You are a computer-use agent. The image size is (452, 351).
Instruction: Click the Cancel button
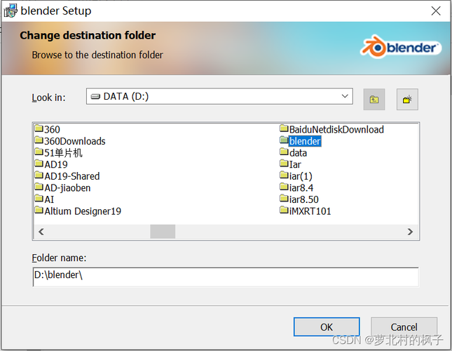point(404,326)
